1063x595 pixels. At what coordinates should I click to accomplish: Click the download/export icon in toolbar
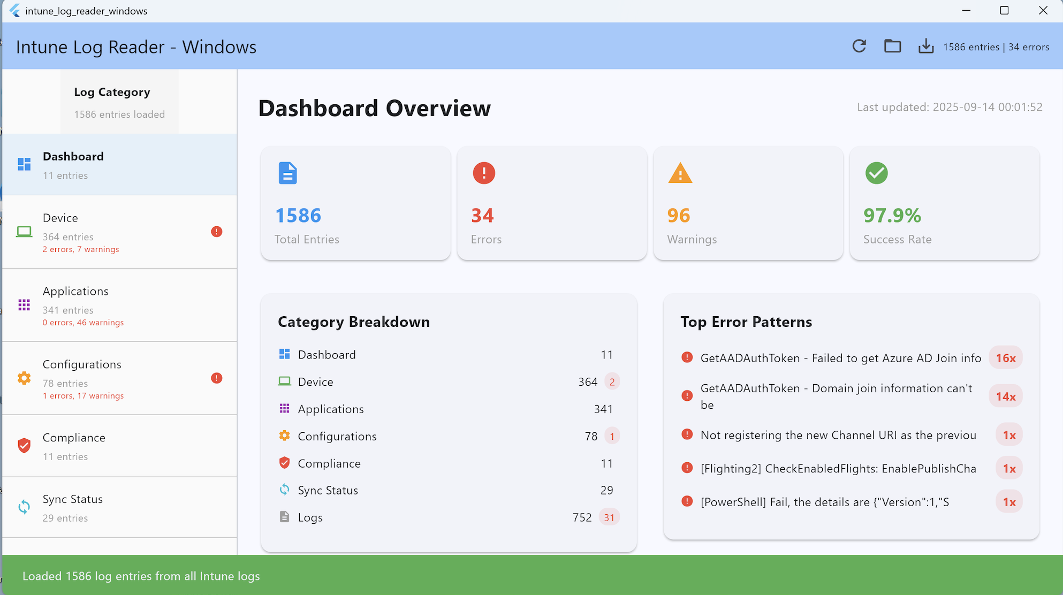point(925,46)
